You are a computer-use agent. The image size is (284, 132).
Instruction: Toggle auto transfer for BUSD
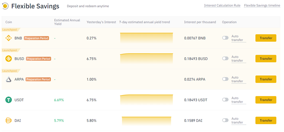[x=225, y=58]
